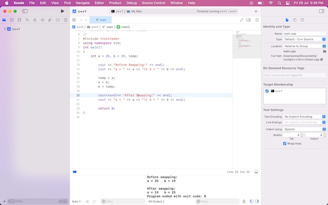Viewport: 328px width, 205px height.
Task: Open the Source Control menu
Action: [x=153, y=3]
